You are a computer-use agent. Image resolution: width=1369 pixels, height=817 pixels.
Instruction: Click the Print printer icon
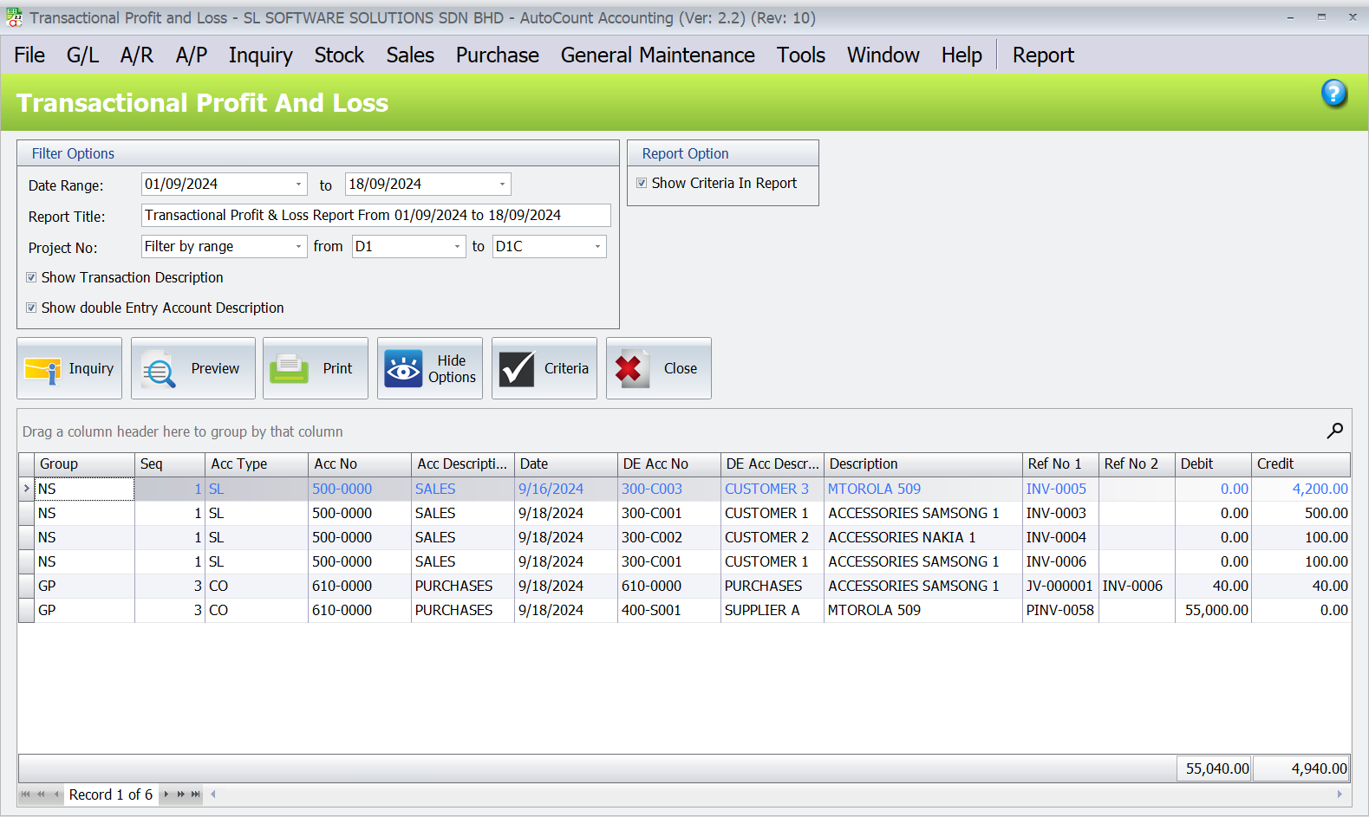pyautogui.click(x=290, y=370)
